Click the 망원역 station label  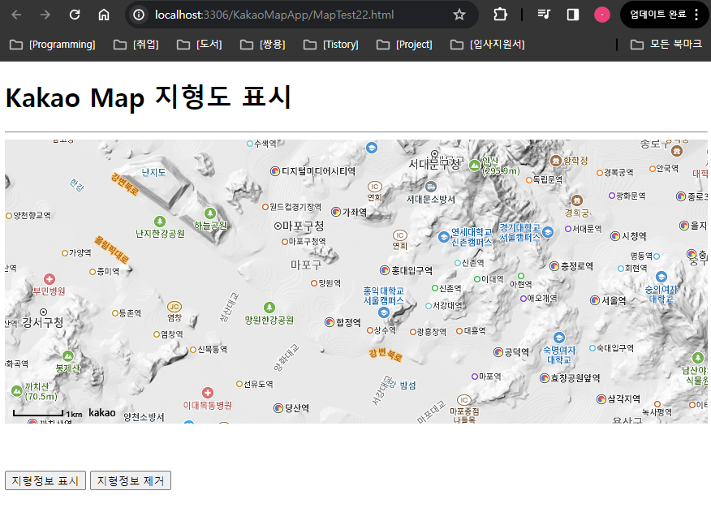pyautogui.click(x=330, y=283)
